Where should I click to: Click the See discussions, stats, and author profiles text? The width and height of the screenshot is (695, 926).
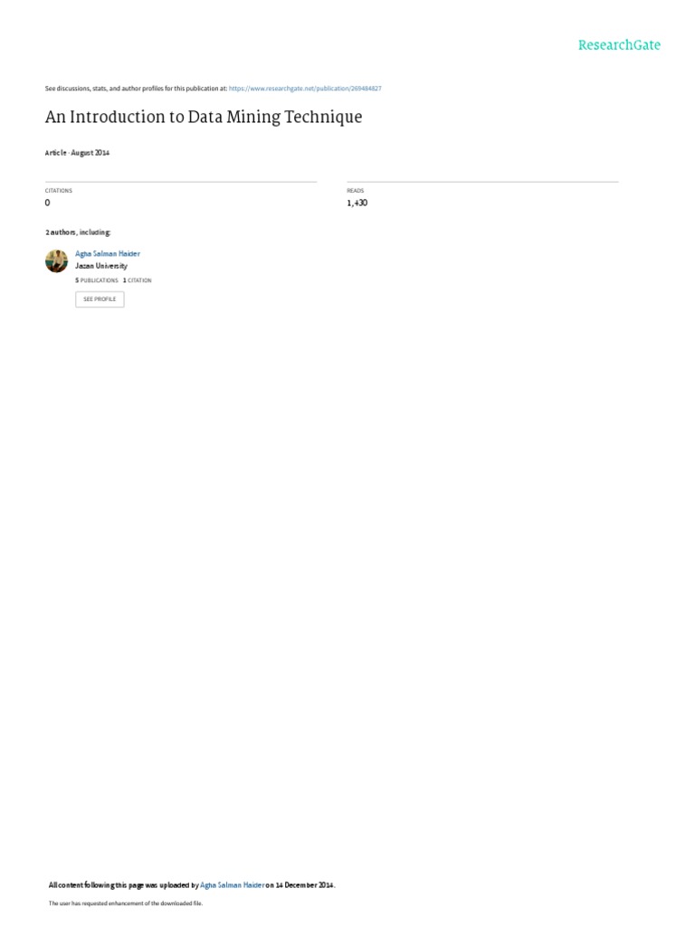[x=136, y=88]
